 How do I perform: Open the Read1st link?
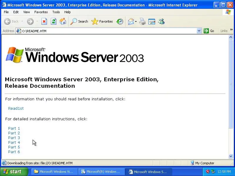point(16,108)
